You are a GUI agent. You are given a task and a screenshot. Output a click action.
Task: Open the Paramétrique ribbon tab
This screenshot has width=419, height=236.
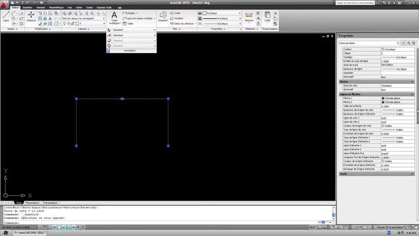coord(56,7)
